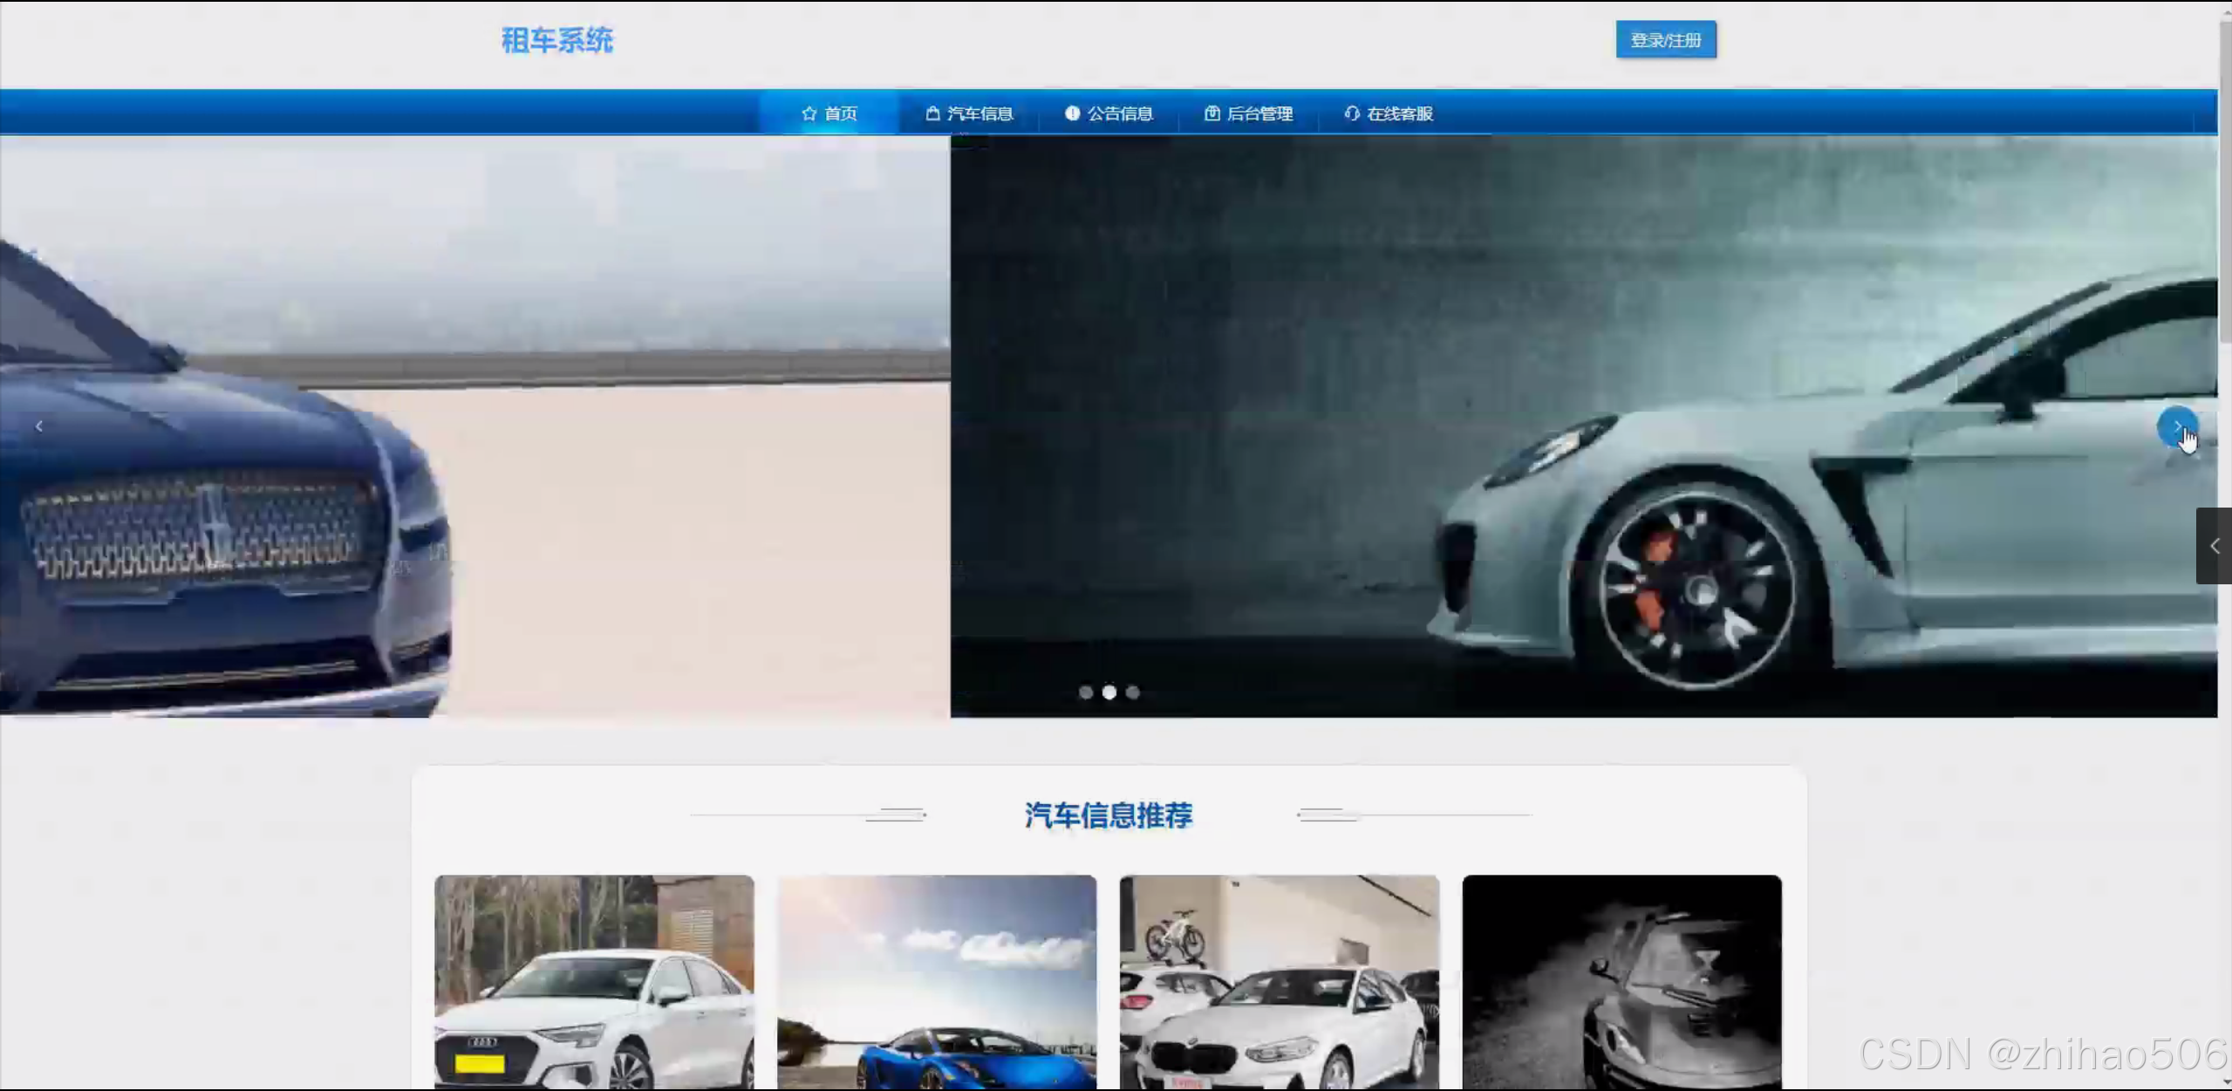This screenshot has height=1091, width=2232.
Task: Open the 后台管理 menu item
Action: (x=1259, y=113)
